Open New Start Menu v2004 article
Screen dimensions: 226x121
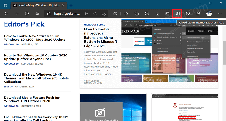[x=35, y=38]
